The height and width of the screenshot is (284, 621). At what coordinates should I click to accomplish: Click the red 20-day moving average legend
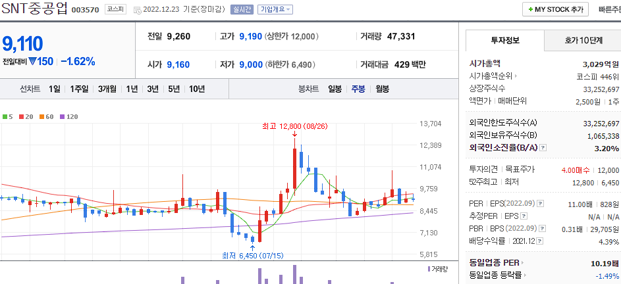25,116
